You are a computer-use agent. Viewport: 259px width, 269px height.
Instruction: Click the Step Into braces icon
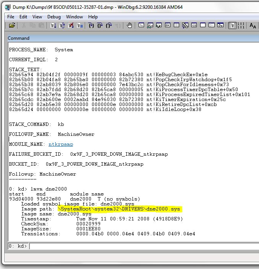click(91, 26)
